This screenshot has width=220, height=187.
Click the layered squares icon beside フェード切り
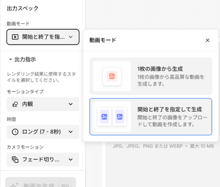click(x=15, y=160)
